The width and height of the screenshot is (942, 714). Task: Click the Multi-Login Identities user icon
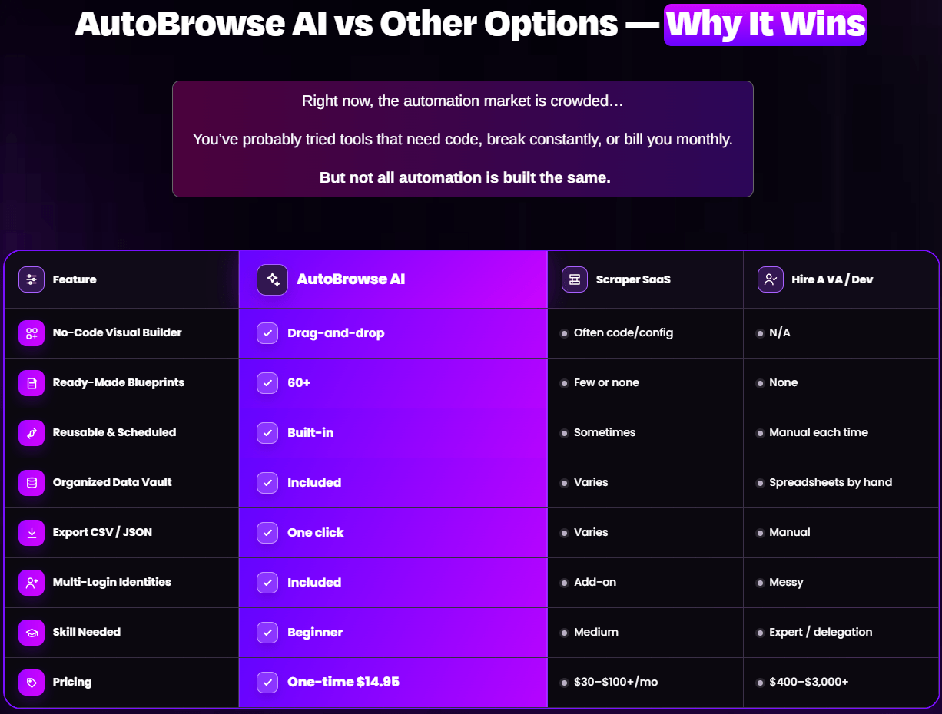click(32, 583)
